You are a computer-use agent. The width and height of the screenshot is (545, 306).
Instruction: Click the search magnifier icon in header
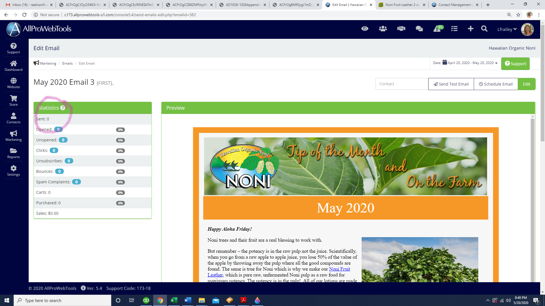[x=484, y=29]
